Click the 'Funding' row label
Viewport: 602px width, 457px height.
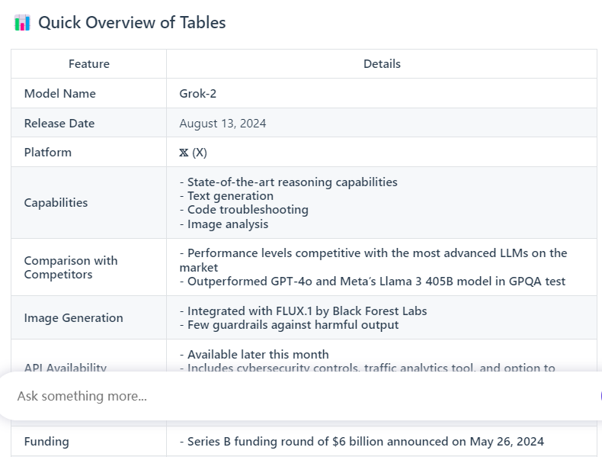[46, 442]
